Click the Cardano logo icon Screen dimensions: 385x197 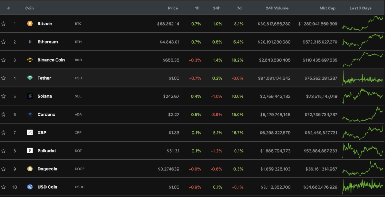[30, 114]
